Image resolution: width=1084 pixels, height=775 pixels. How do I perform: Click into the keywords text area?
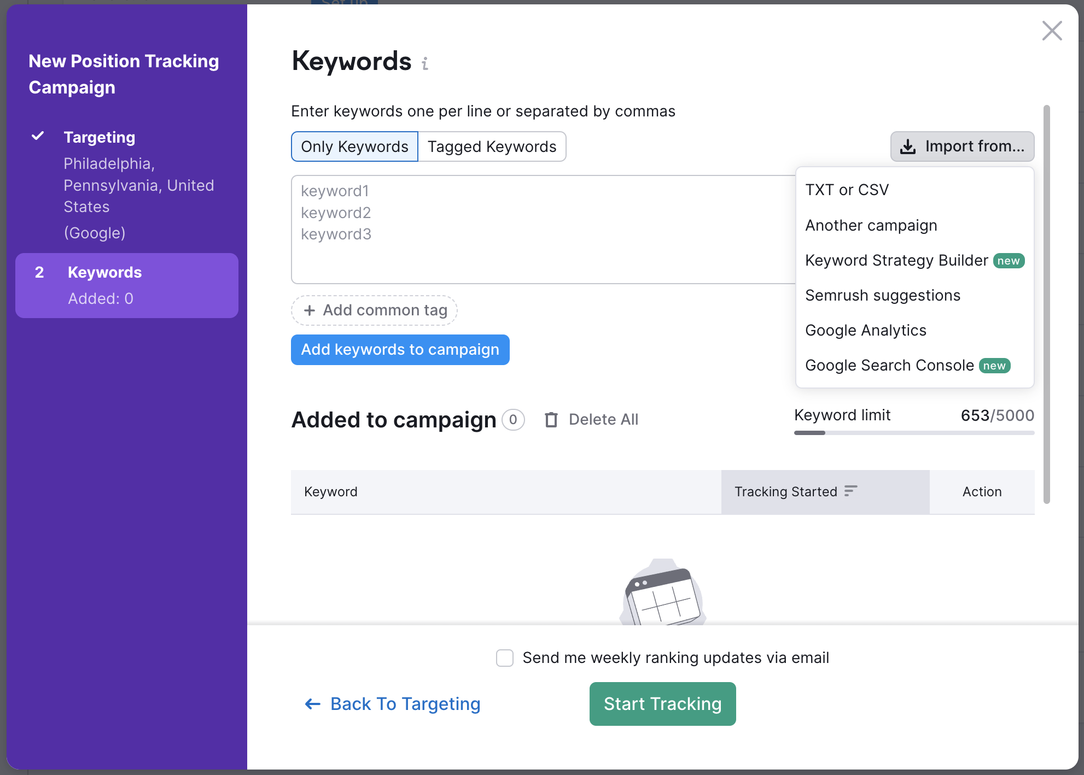pos(544,230)
